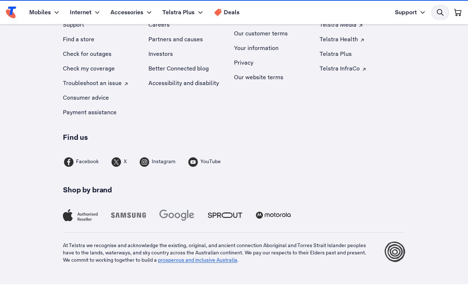Open the Instagram icon
Viewport: 468px width, 292px height.
point(144,162)
